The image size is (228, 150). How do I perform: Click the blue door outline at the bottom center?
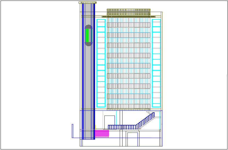pos(133,139)
